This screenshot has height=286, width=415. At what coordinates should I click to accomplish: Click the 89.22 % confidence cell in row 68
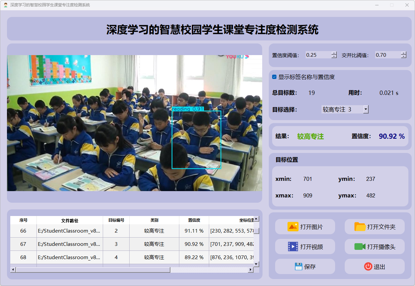(x=194, y=257)
